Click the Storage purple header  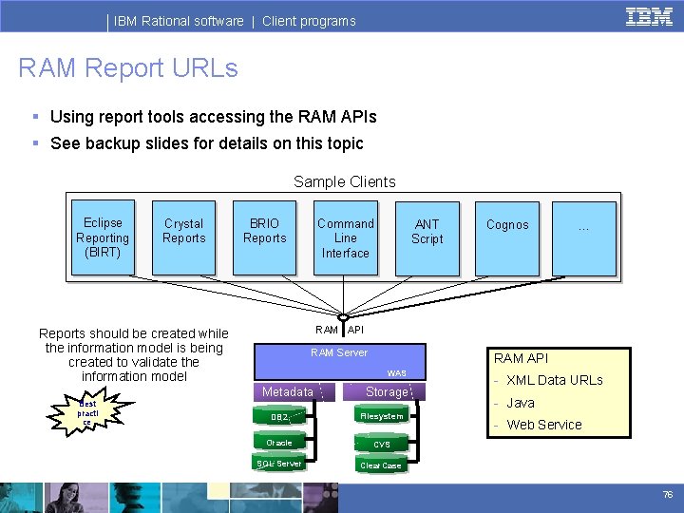point(384,391)
